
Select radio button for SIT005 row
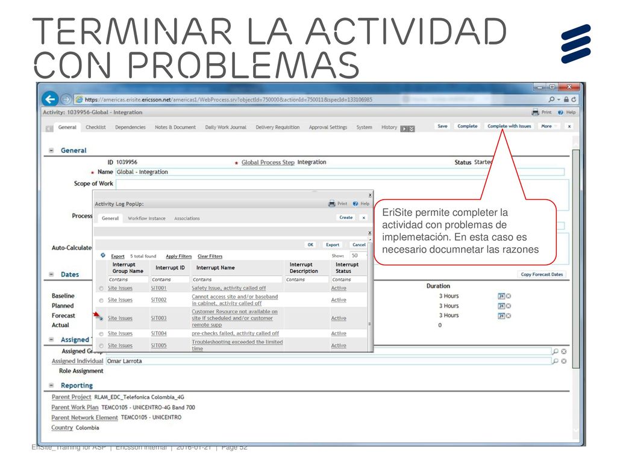point(101,346)
